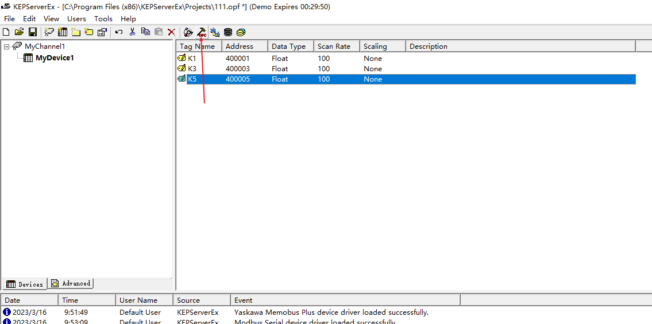The width and height of the screenshot is (652, 324).
Task: Launch the OPC Quick Client hammer icon
Action: pos(202,32)
